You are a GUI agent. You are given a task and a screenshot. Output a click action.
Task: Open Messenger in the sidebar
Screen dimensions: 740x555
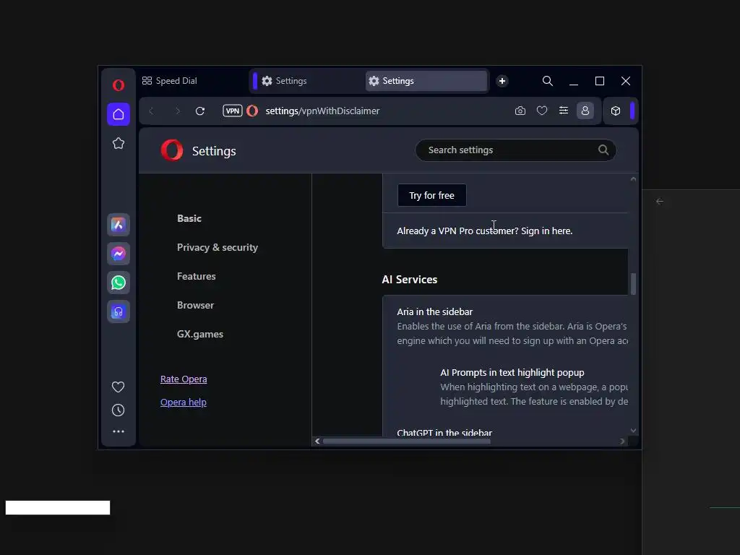point(119,254)
